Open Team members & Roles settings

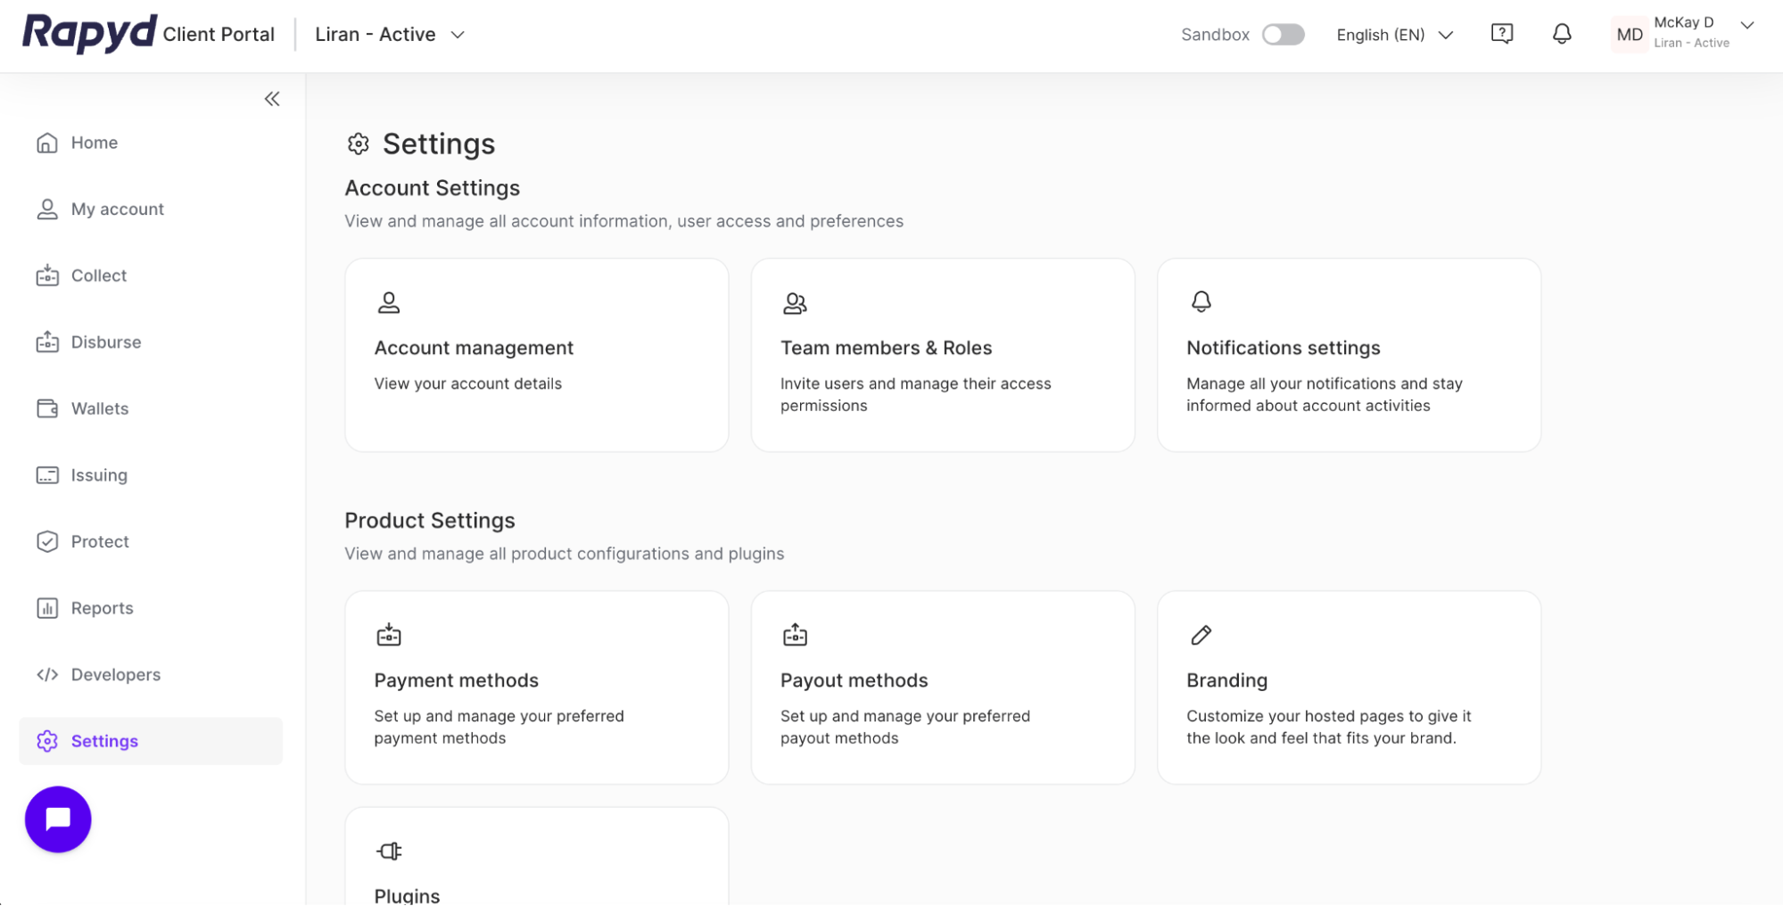click(x=942, y=355)
